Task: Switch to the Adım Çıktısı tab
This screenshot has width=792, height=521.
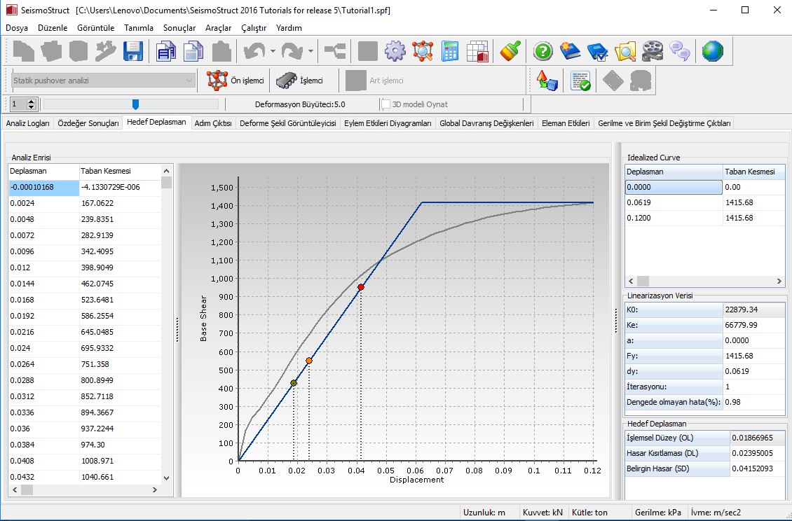Action: (213, 123)
